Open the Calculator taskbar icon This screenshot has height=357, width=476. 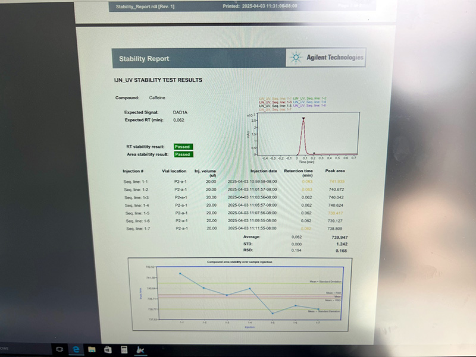(x=124, y=349)
